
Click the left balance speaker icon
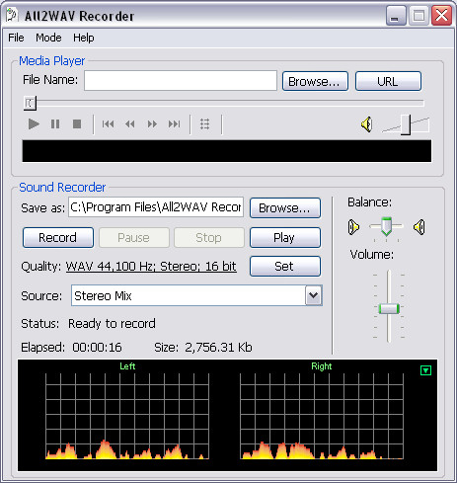coord(353,227)
